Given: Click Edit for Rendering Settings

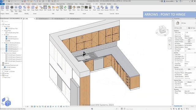Looking at the screenshot, I should (189, 69).
